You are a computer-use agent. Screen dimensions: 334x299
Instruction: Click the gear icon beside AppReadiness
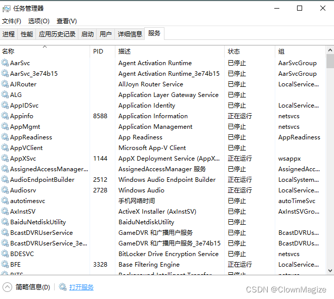pos(5,137)
